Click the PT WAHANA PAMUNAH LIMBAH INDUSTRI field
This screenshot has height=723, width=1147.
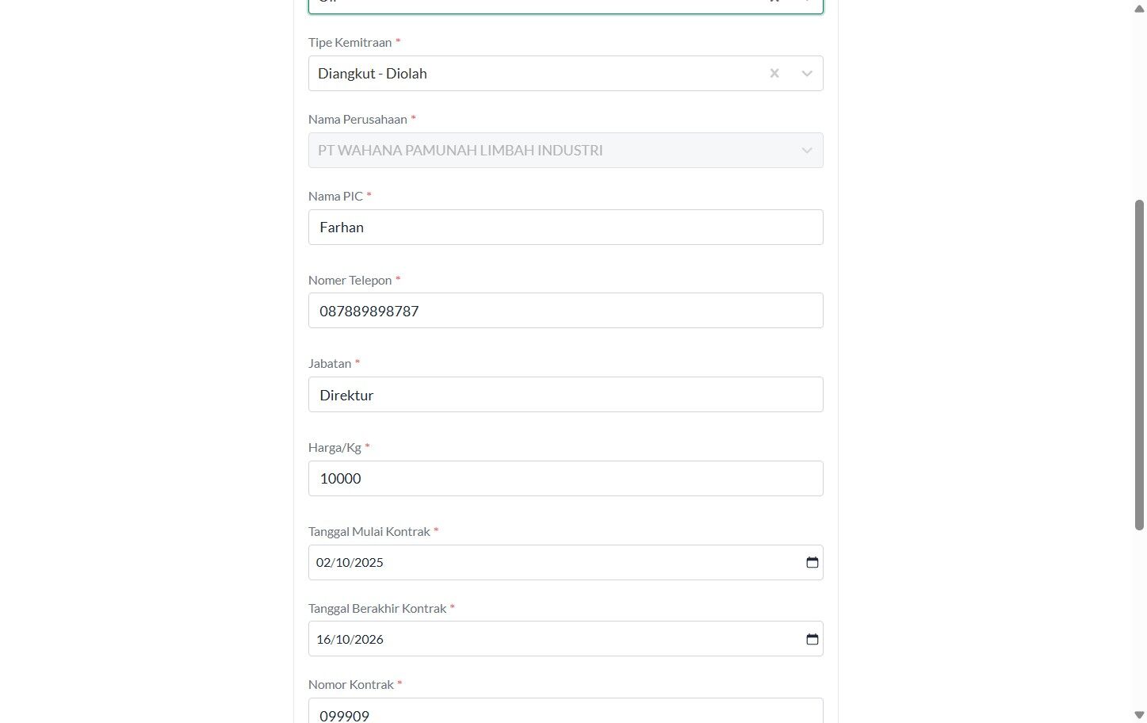click(x=566, y=150)
